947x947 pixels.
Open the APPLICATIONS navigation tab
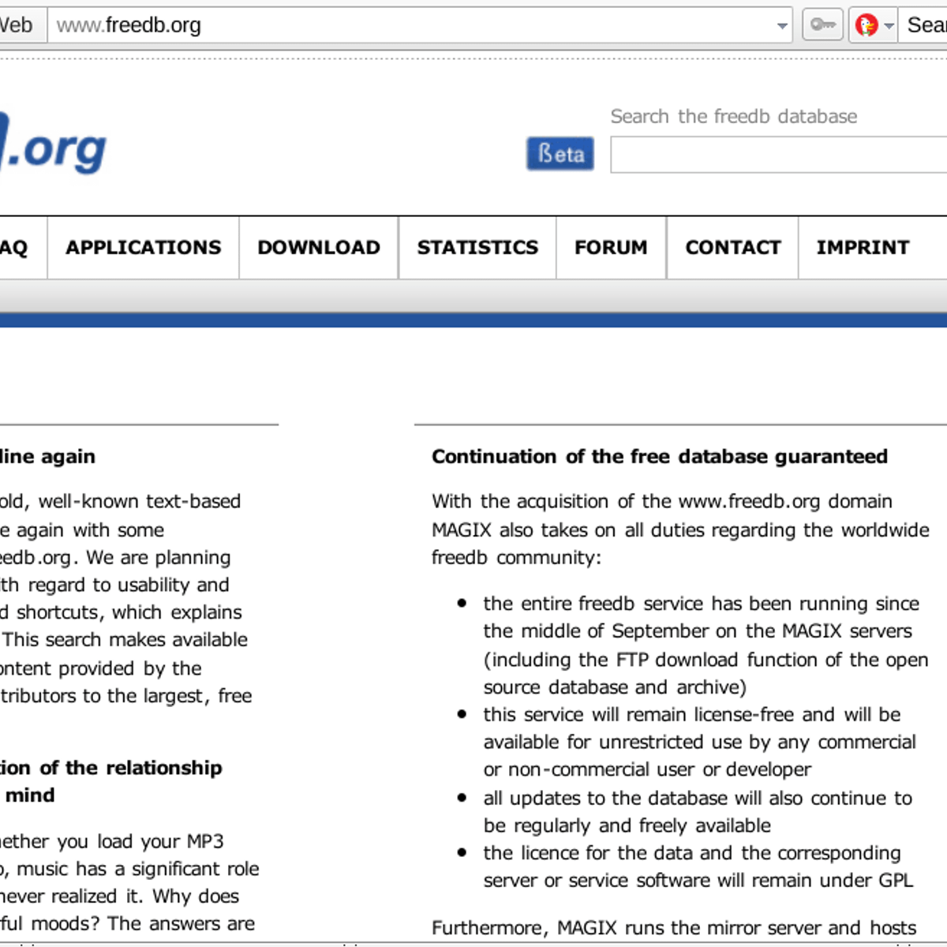(x=143, y=247)
